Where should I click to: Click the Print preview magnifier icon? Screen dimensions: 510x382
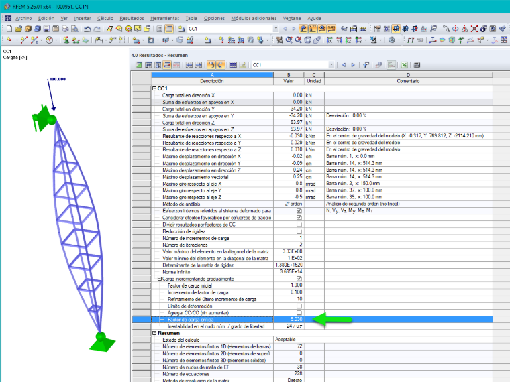[x=74, y=29]
